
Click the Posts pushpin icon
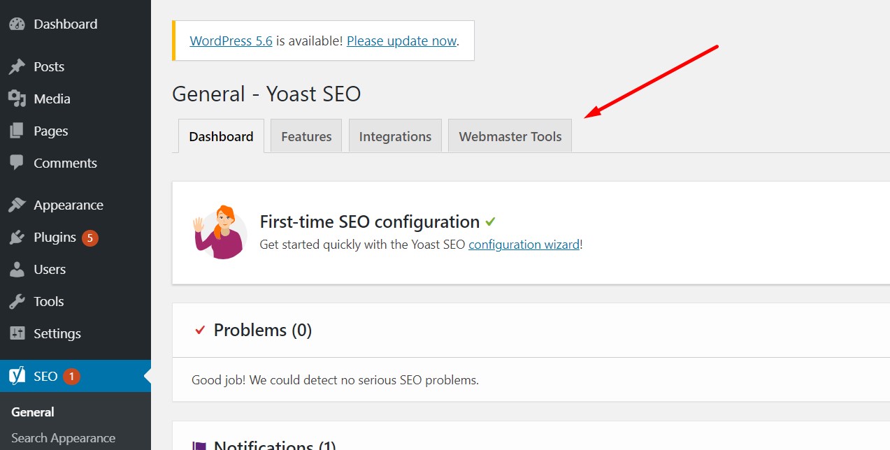(17, 66)
